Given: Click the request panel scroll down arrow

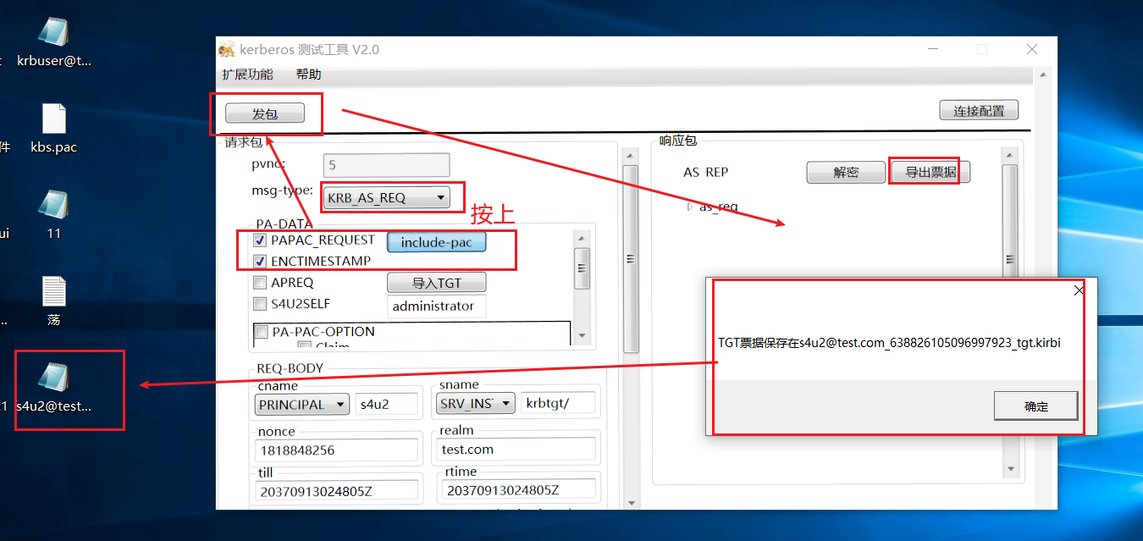Looking at the screenshot, I should tap(630, 503).
